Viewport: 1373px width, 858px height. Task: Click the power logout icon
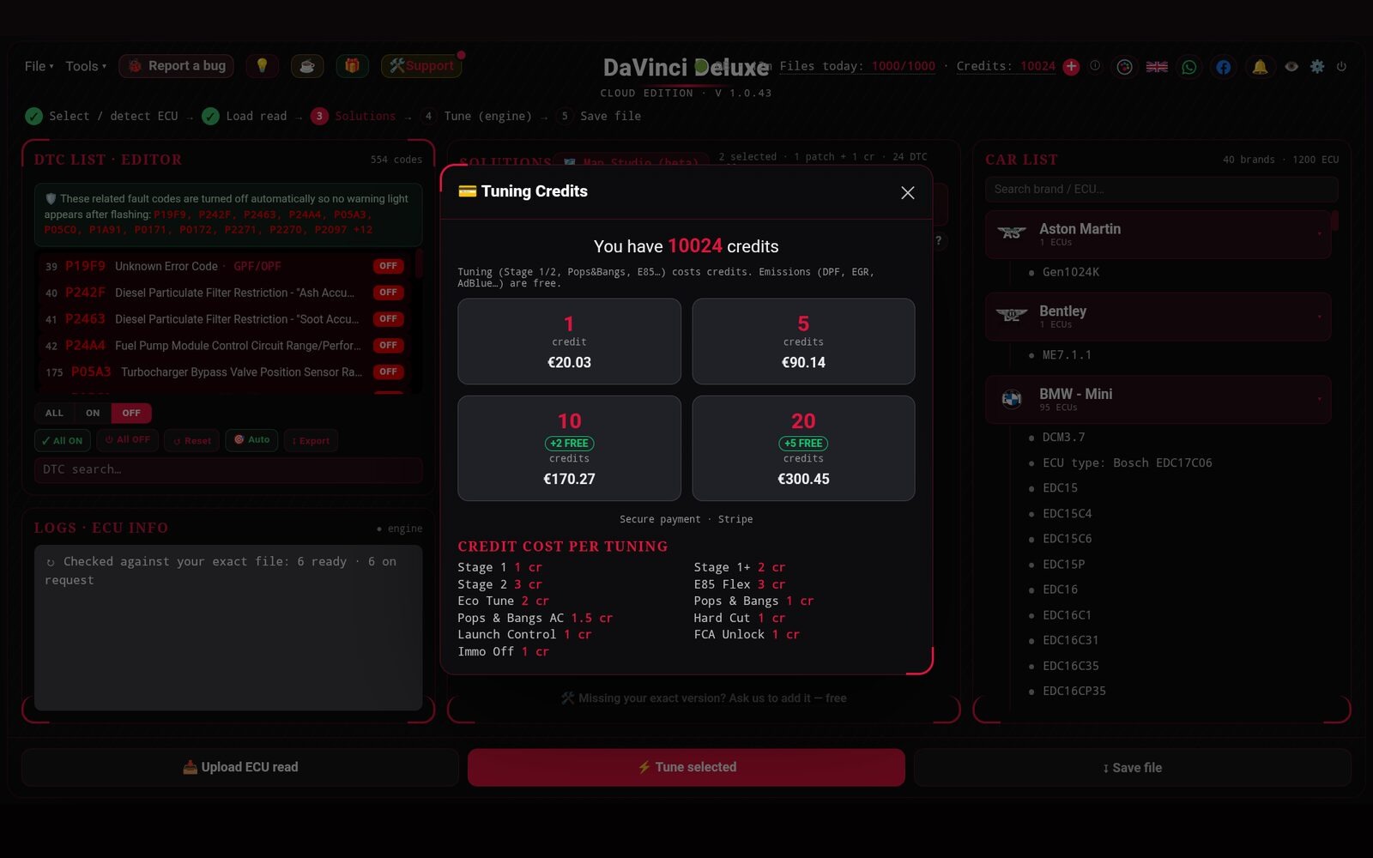(1341, 66)
